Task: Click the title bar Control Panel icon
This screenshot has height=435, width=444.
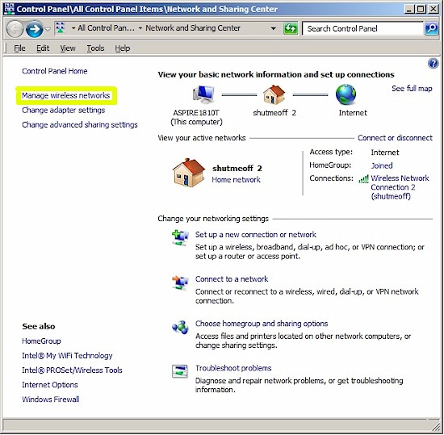Action: coord(9,9)
